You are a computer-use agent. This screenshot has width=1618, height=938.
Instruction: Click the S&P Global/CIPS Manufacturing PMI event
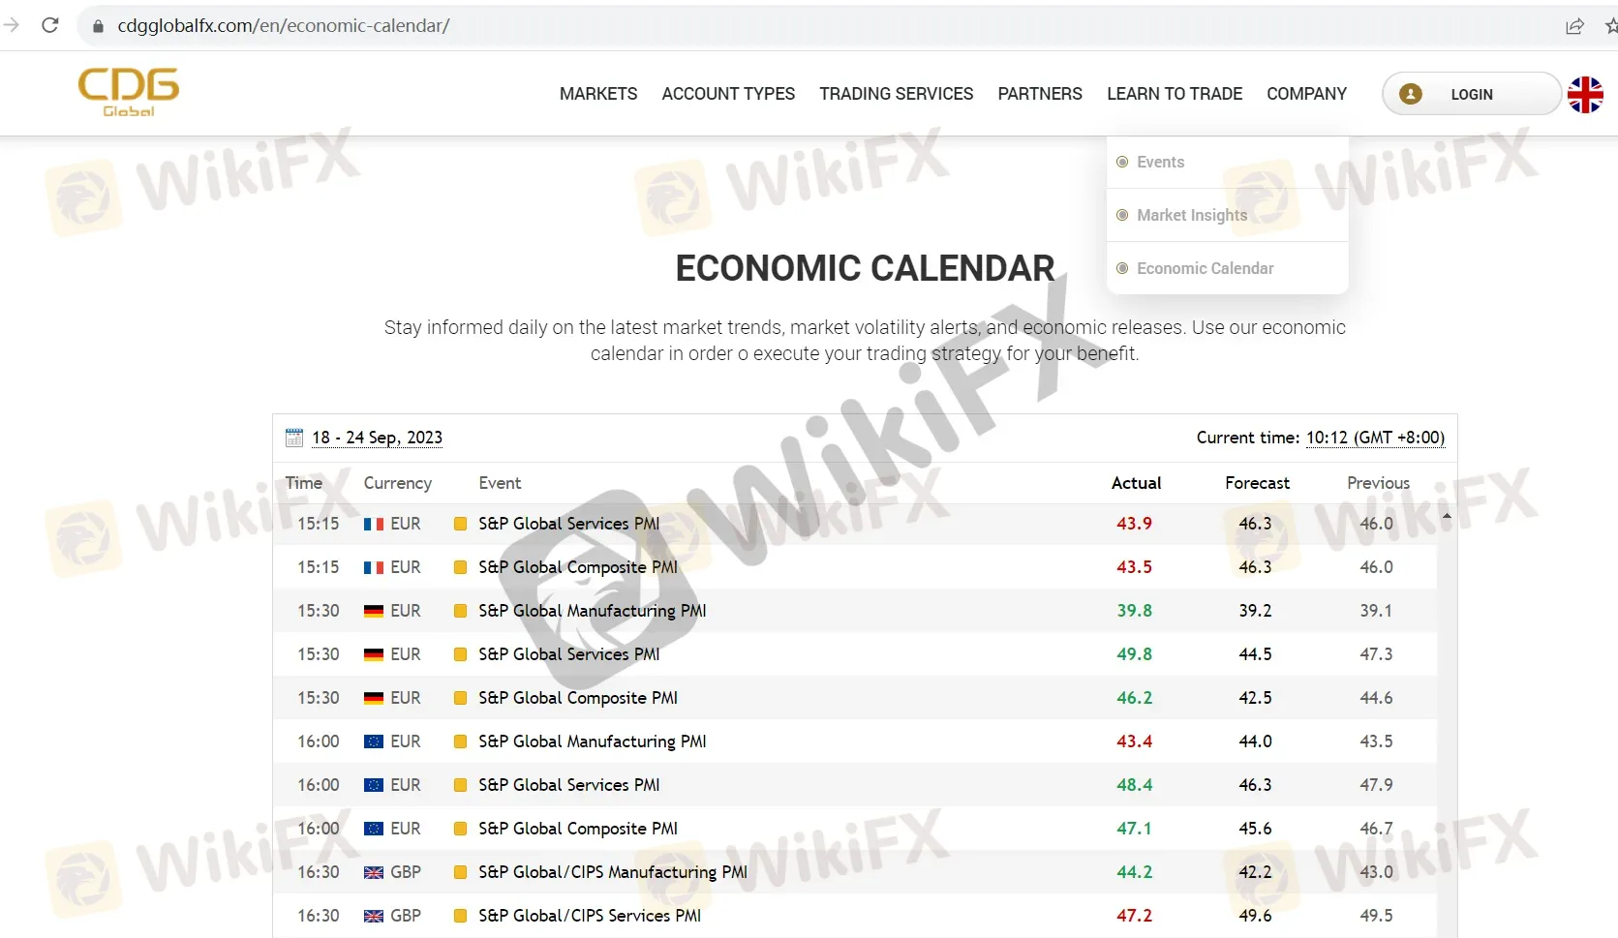[x=613, y=872]
